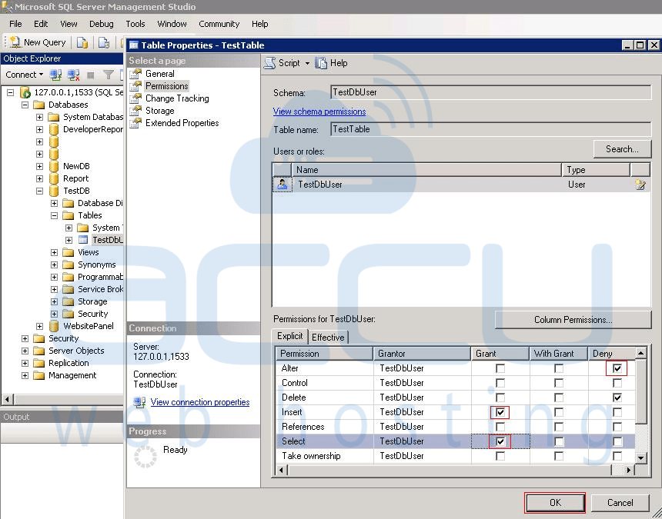This screenshot has height=519, width=662.
Task: Select the View connection properties icon
Action: [141, 402]
